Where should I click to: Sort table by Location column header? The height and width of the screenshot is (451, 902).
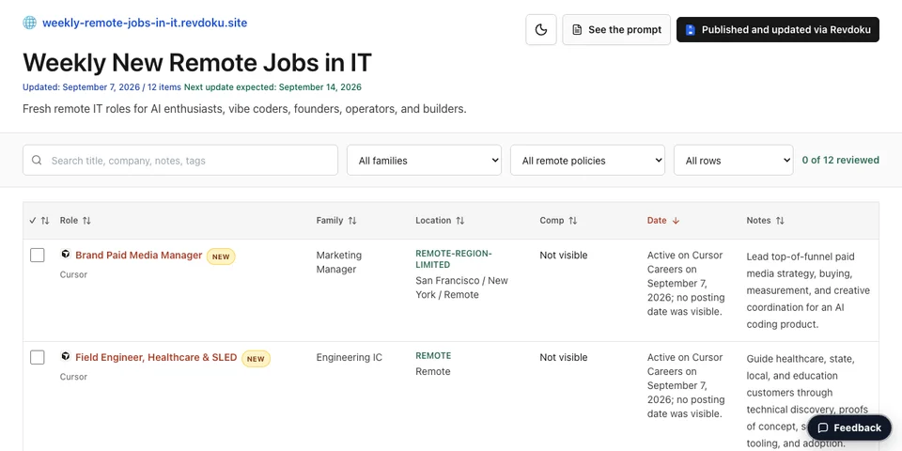pos(440,220)
